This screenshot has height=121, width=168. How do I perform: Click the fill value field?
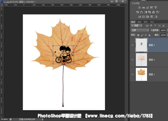pyautogui.click(x=163, y=35)
